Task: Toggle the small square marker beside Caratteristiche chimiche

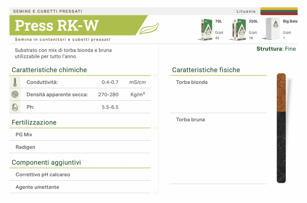Action: 155,75
